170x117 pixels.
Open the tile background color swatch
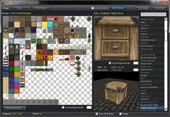tap(136, 63)
